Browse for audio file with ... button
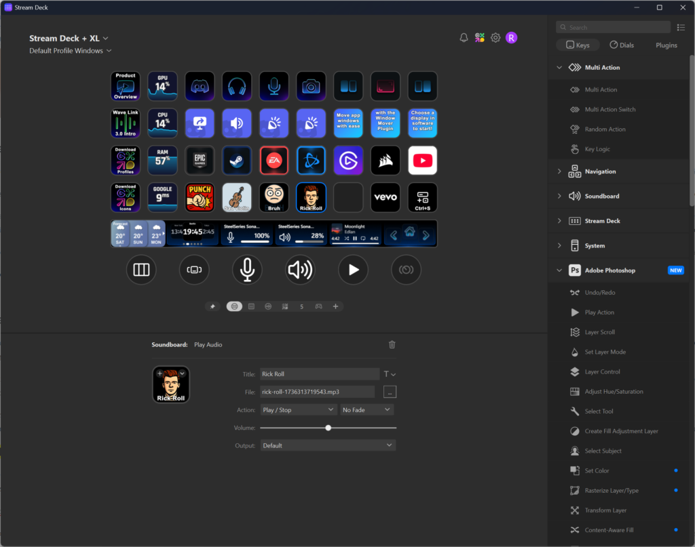 (390, 392)
